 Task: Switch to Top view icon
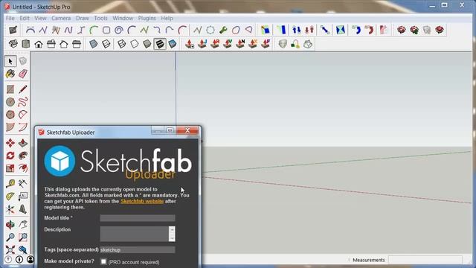point(26,44)
